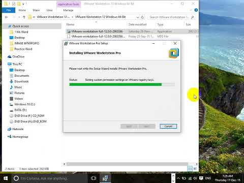Open the Manage ribbon tab
Screen dimensions: 244x183
(68, 10)
